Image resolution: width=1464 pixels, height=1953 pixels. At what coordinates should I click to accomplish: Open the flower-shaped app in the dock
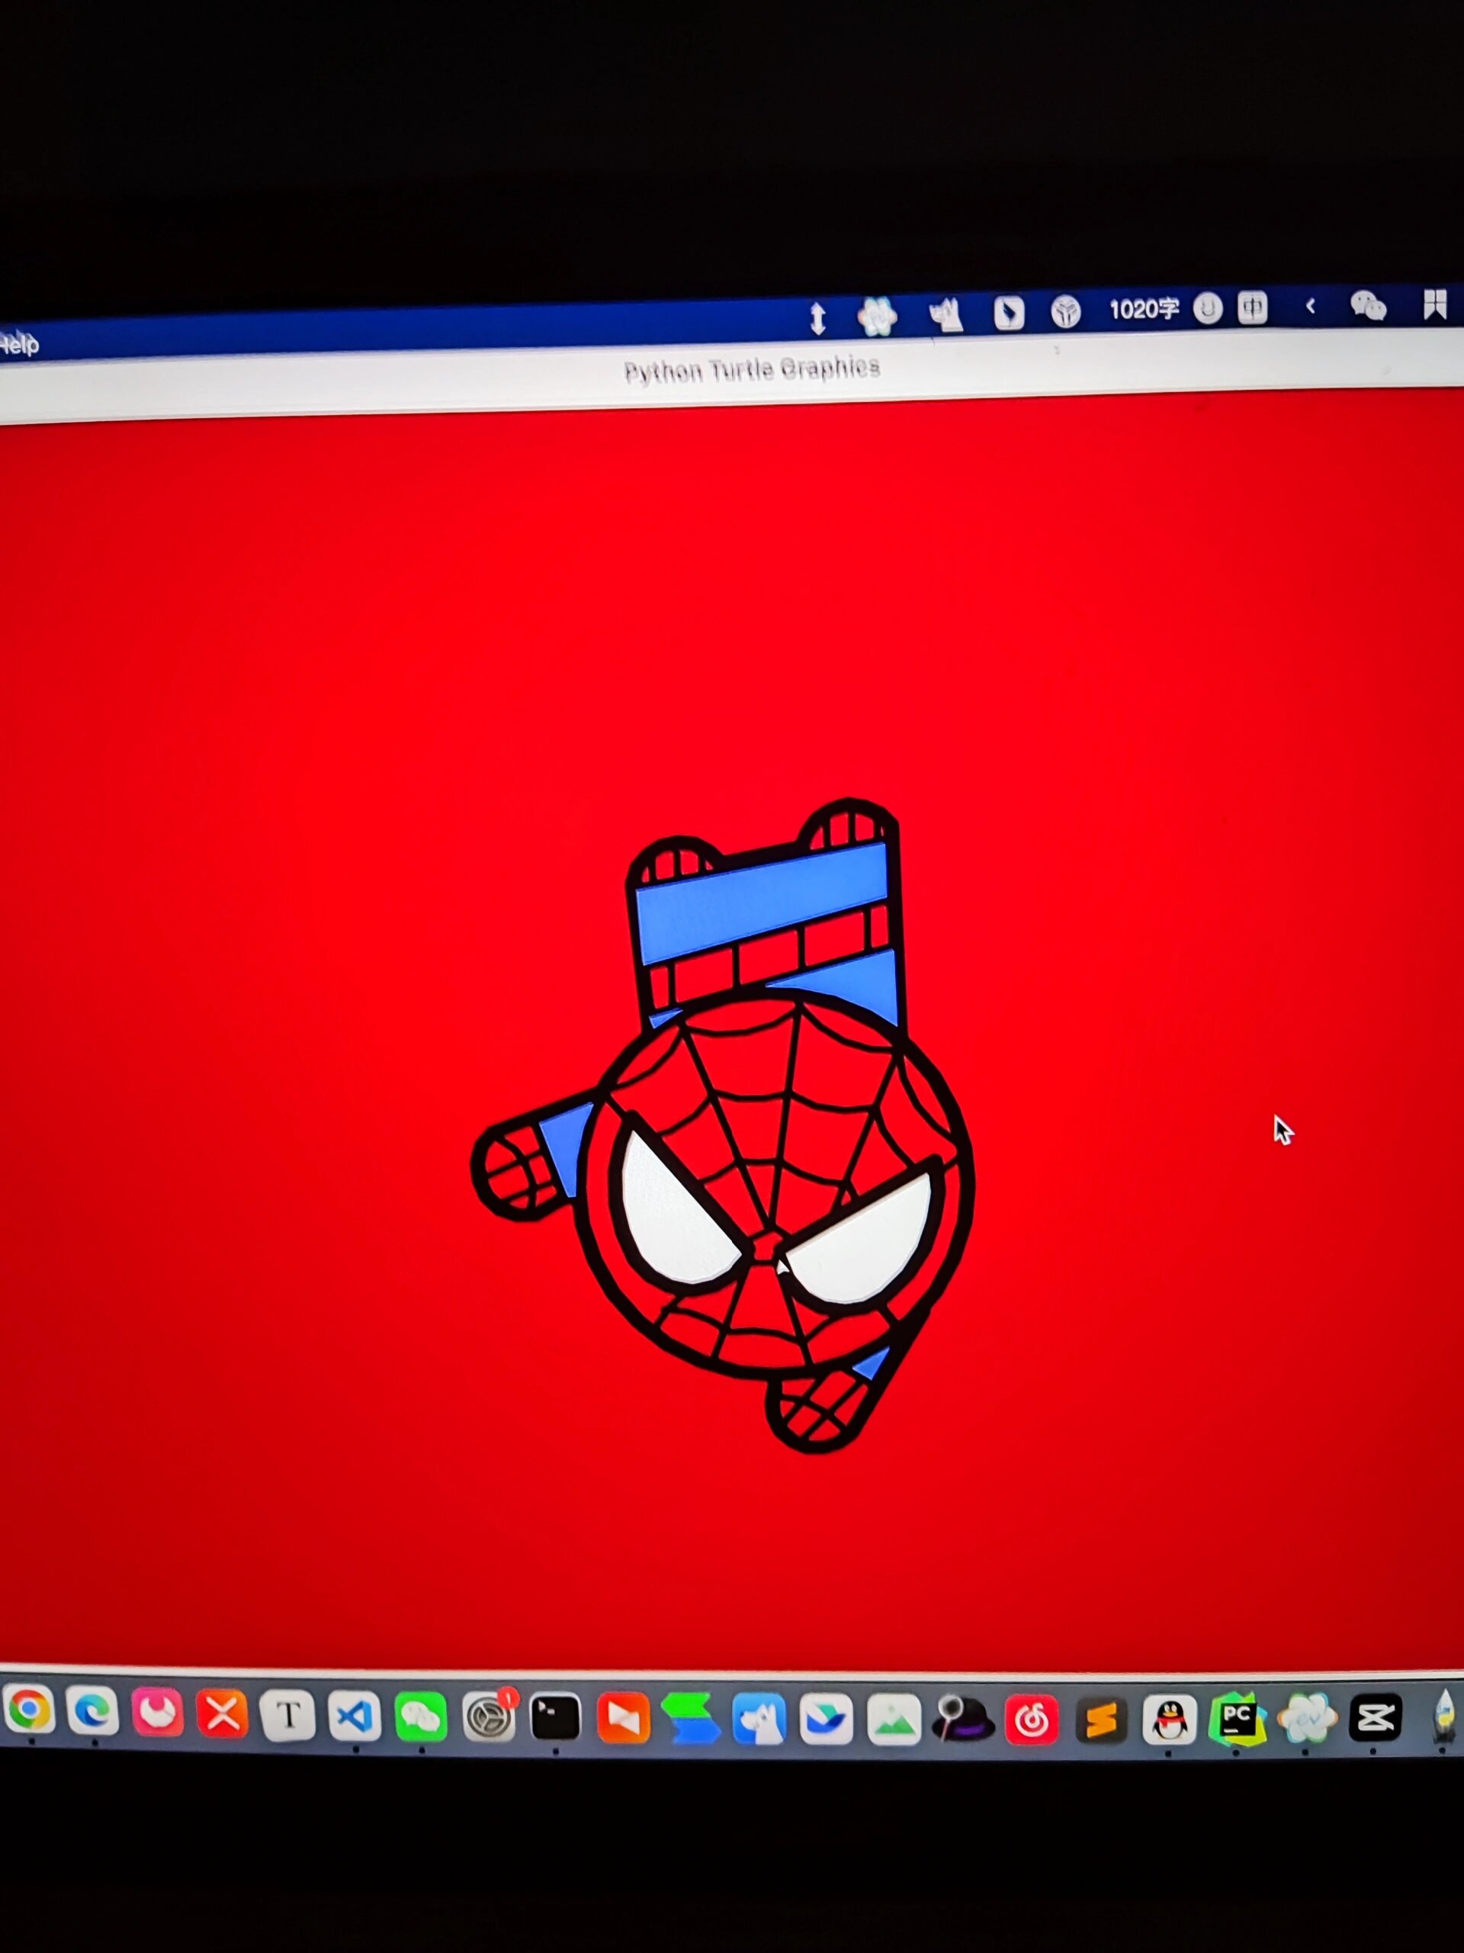coord(1307,1718)
